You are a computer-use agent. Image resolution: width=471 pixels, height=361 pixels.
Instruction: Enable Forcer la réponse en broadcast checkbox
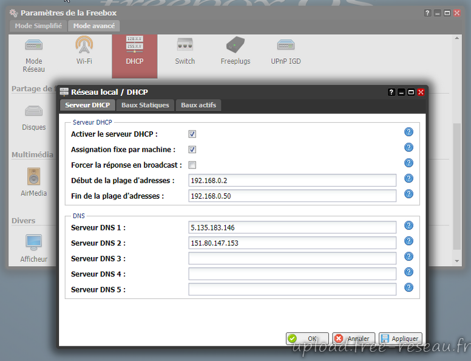coord(192,165)
